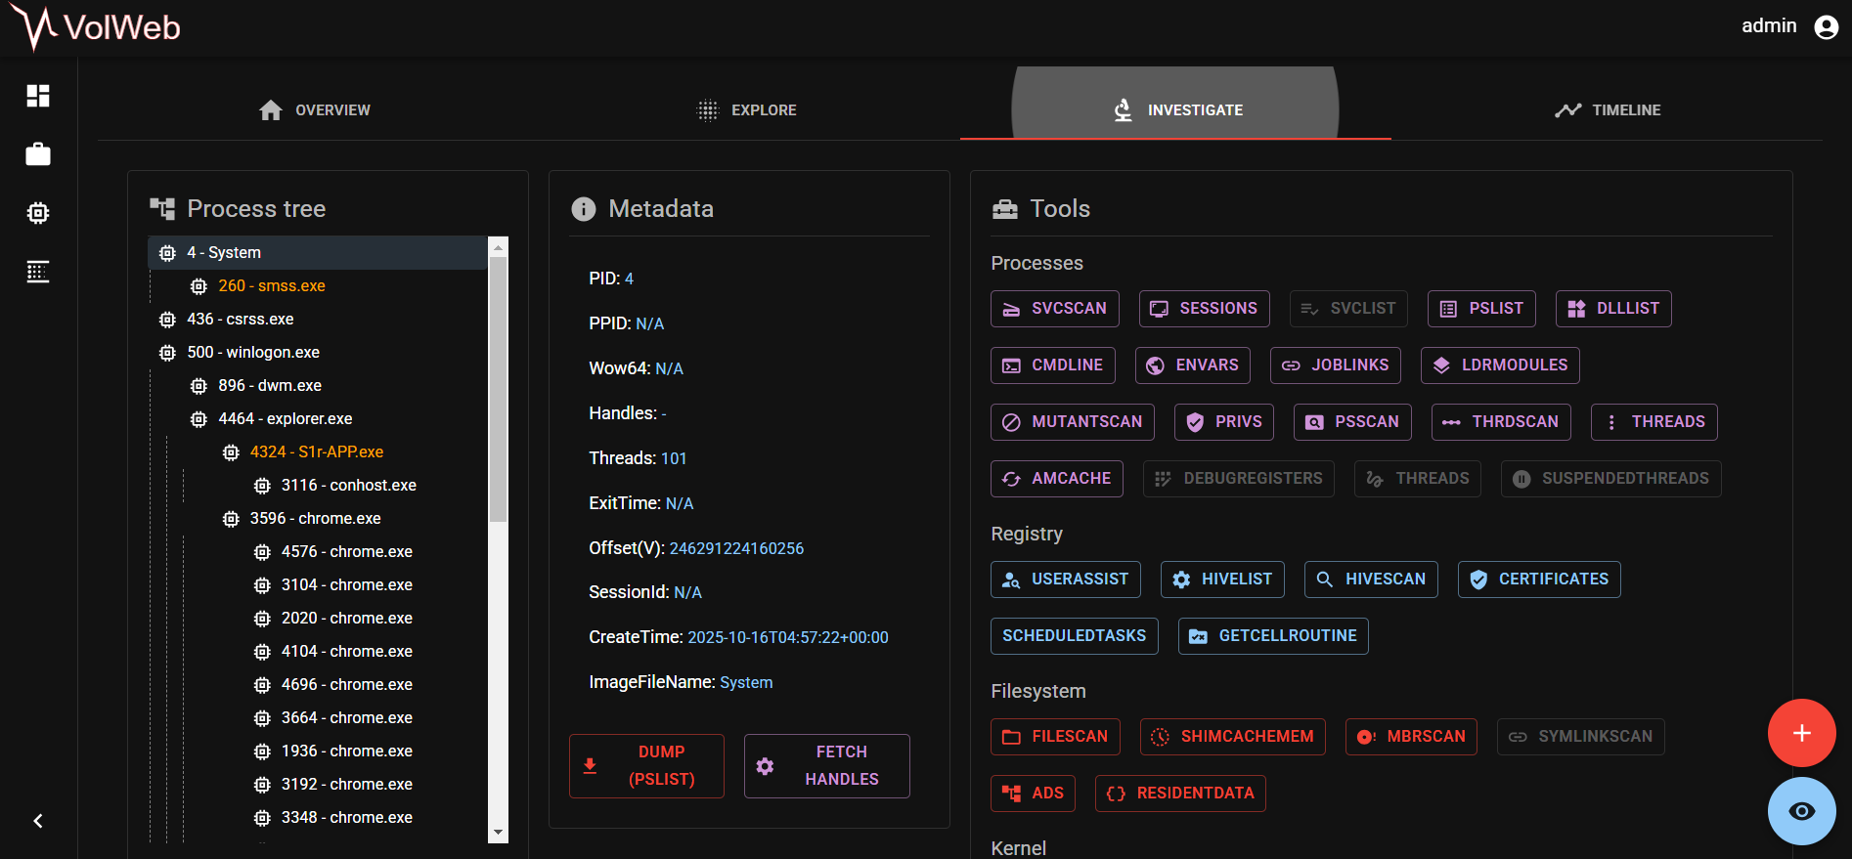This screenshot has height=859, width=1852.
Task: Click the THRDSCAN timeline icon
Action: point(1451,422)
